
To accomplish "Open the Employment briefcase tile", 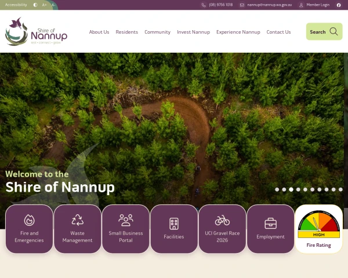I will 270,229.
